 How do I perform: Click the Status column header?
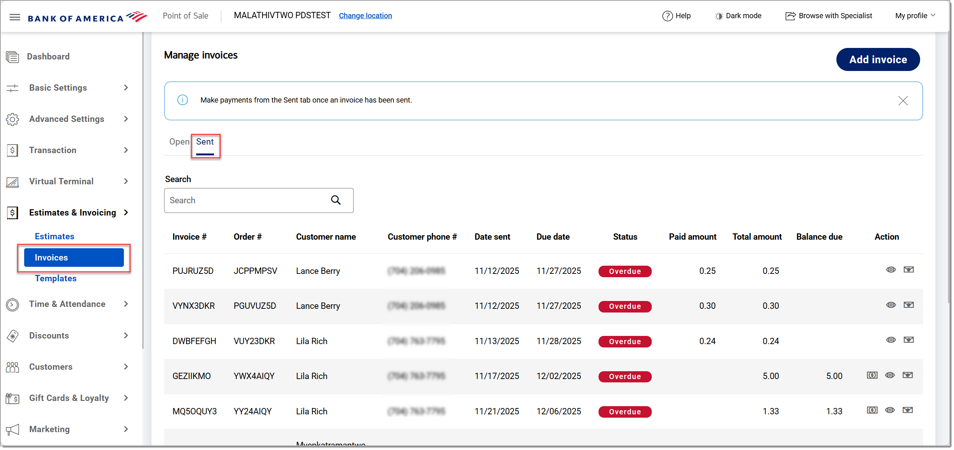click(625, 237)
